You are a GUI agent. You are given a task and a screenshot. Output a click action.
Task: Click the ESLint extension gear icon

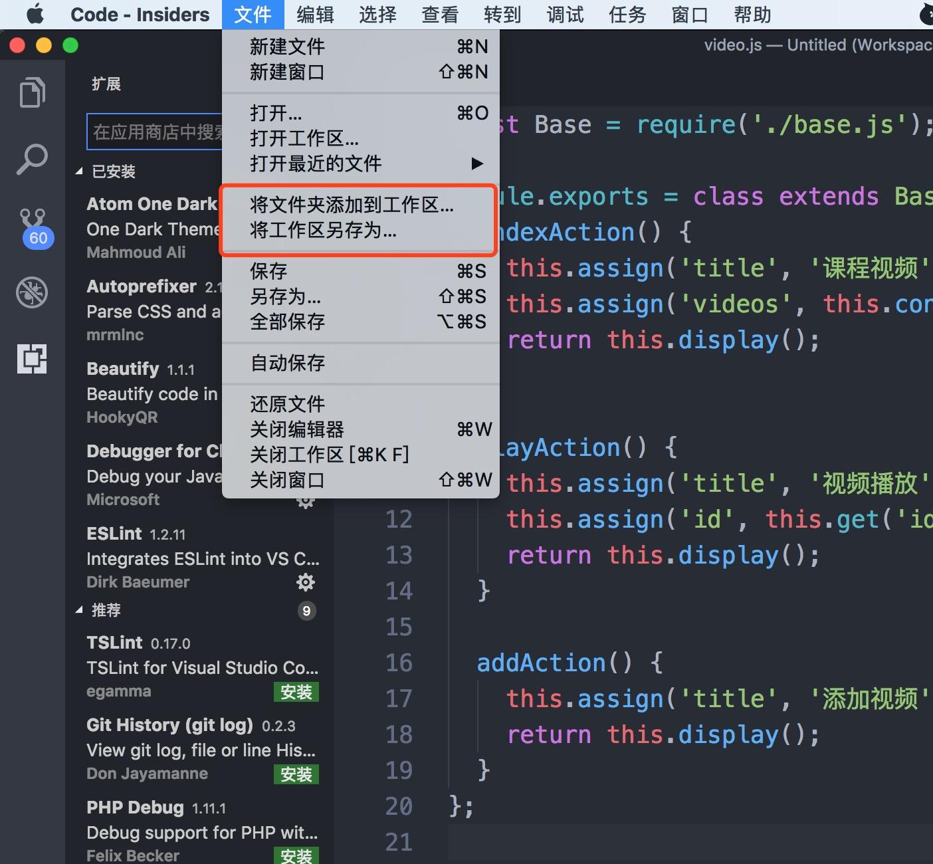coord(306,583)
